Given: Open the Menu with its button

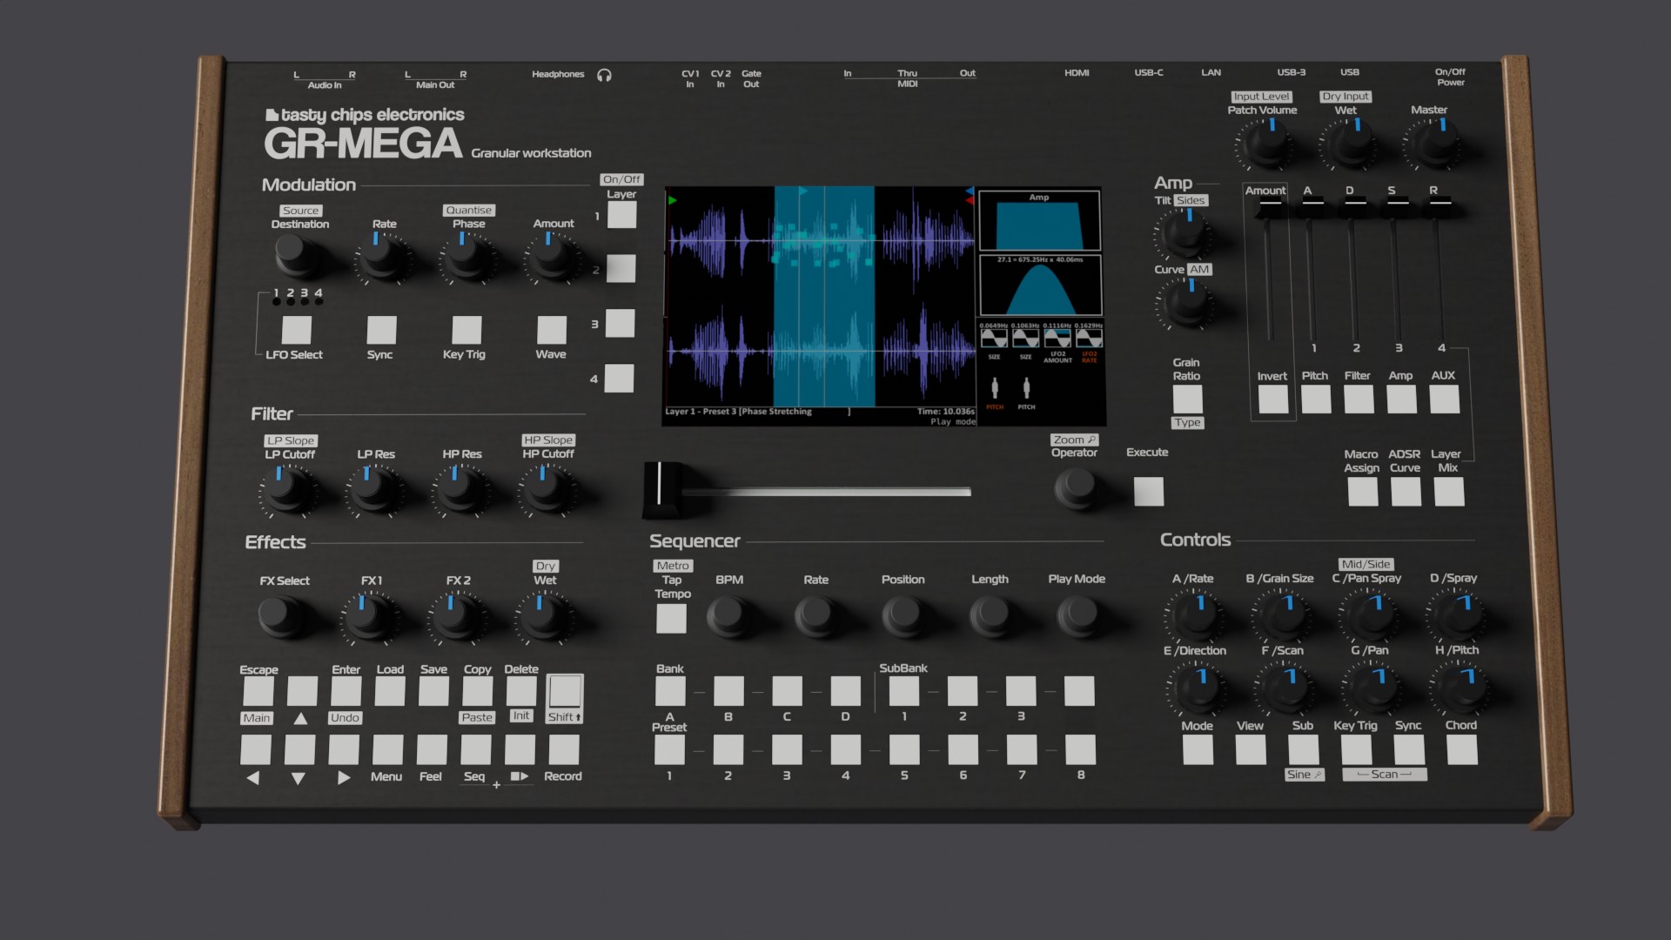Looking at the screenshot, I should [388, 749].
